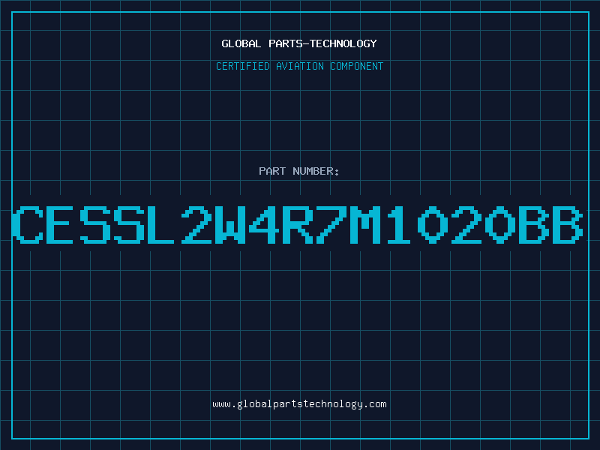Click the PART NUMBER: label
The image size is (600, 450).
coord(299,171)
